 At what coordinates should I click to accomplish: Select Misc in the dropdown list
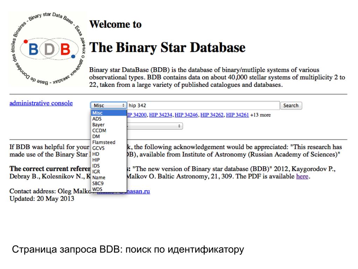point(109,113)
